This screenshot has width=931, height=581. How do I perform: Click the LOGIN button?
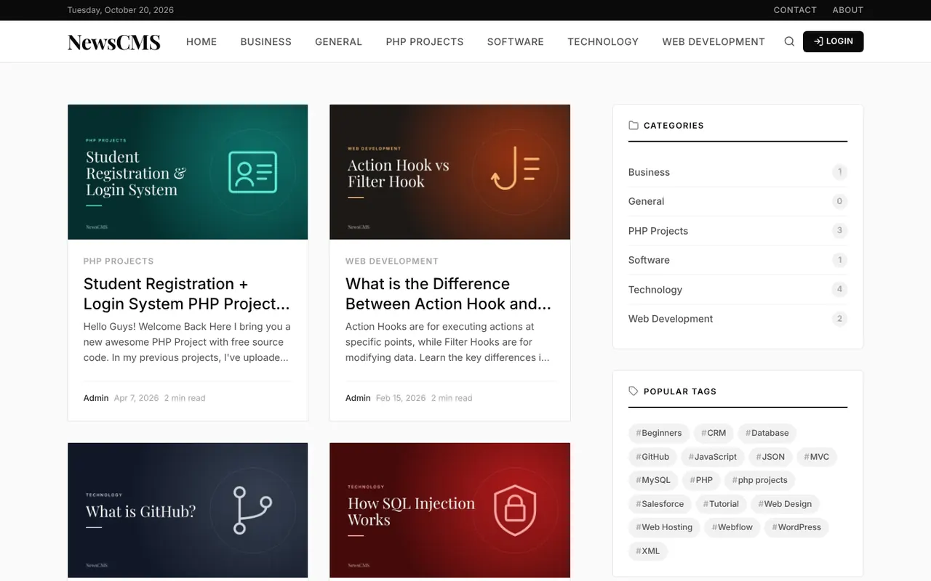point(833,41)
